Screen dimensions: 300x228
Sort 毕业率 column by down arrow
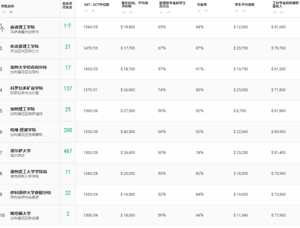(199, 10)
